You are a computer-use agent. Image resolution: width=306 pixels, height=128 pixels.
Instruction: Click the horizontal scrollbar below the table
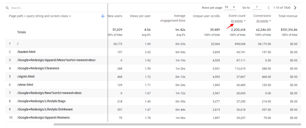click(x=177, y=124)
